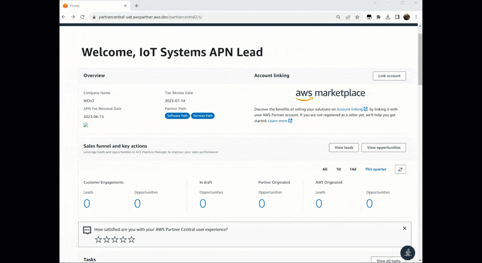Screen dimensions: 482x263
Task: Open the browser extensions puzzle icon
Action: coord(378,17)
